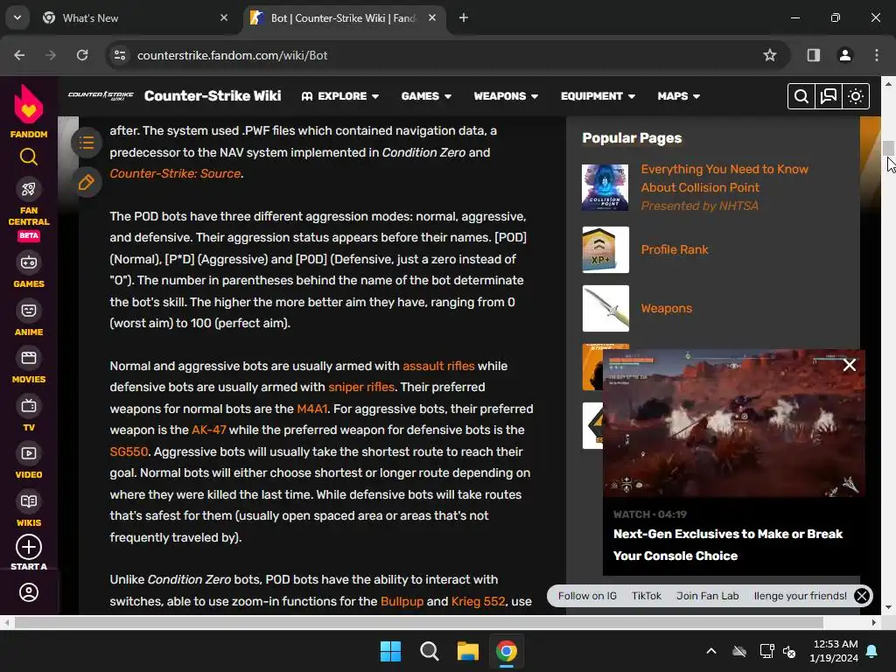The width and height of the screenshot is (896, 672).
Task: Click the Counter-Strike Wiki logo image
Action: click(101, 95)
